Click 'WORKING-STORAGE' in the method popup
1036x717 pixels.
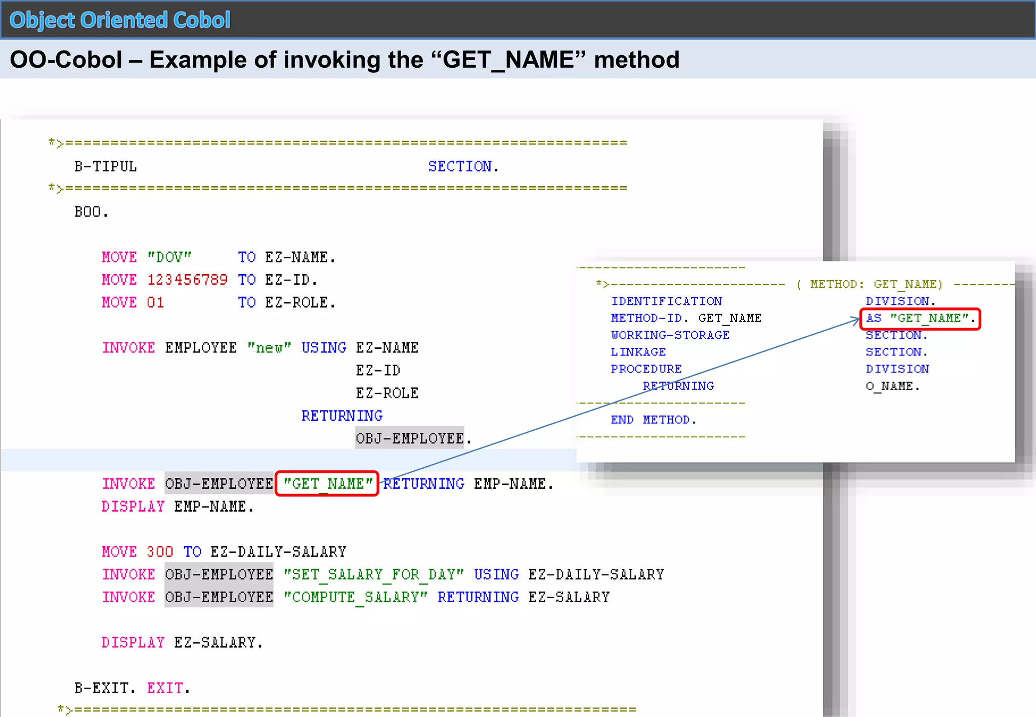click(670, 335)
